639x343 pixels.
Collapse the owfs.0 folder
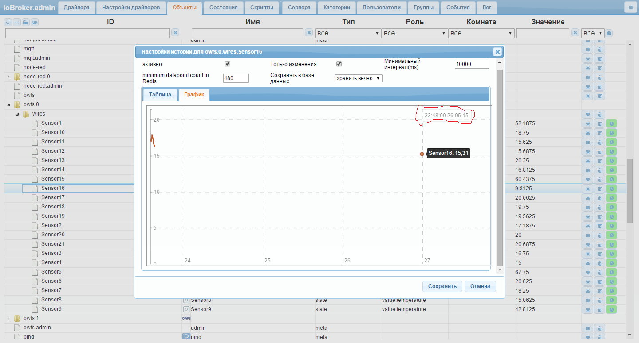click(8, 105)
